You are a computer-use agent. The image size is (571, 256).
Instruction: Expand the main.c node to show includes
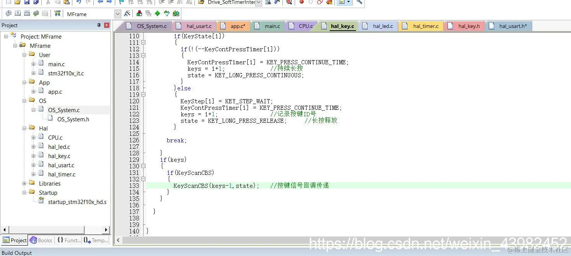[x=33, y=64]
